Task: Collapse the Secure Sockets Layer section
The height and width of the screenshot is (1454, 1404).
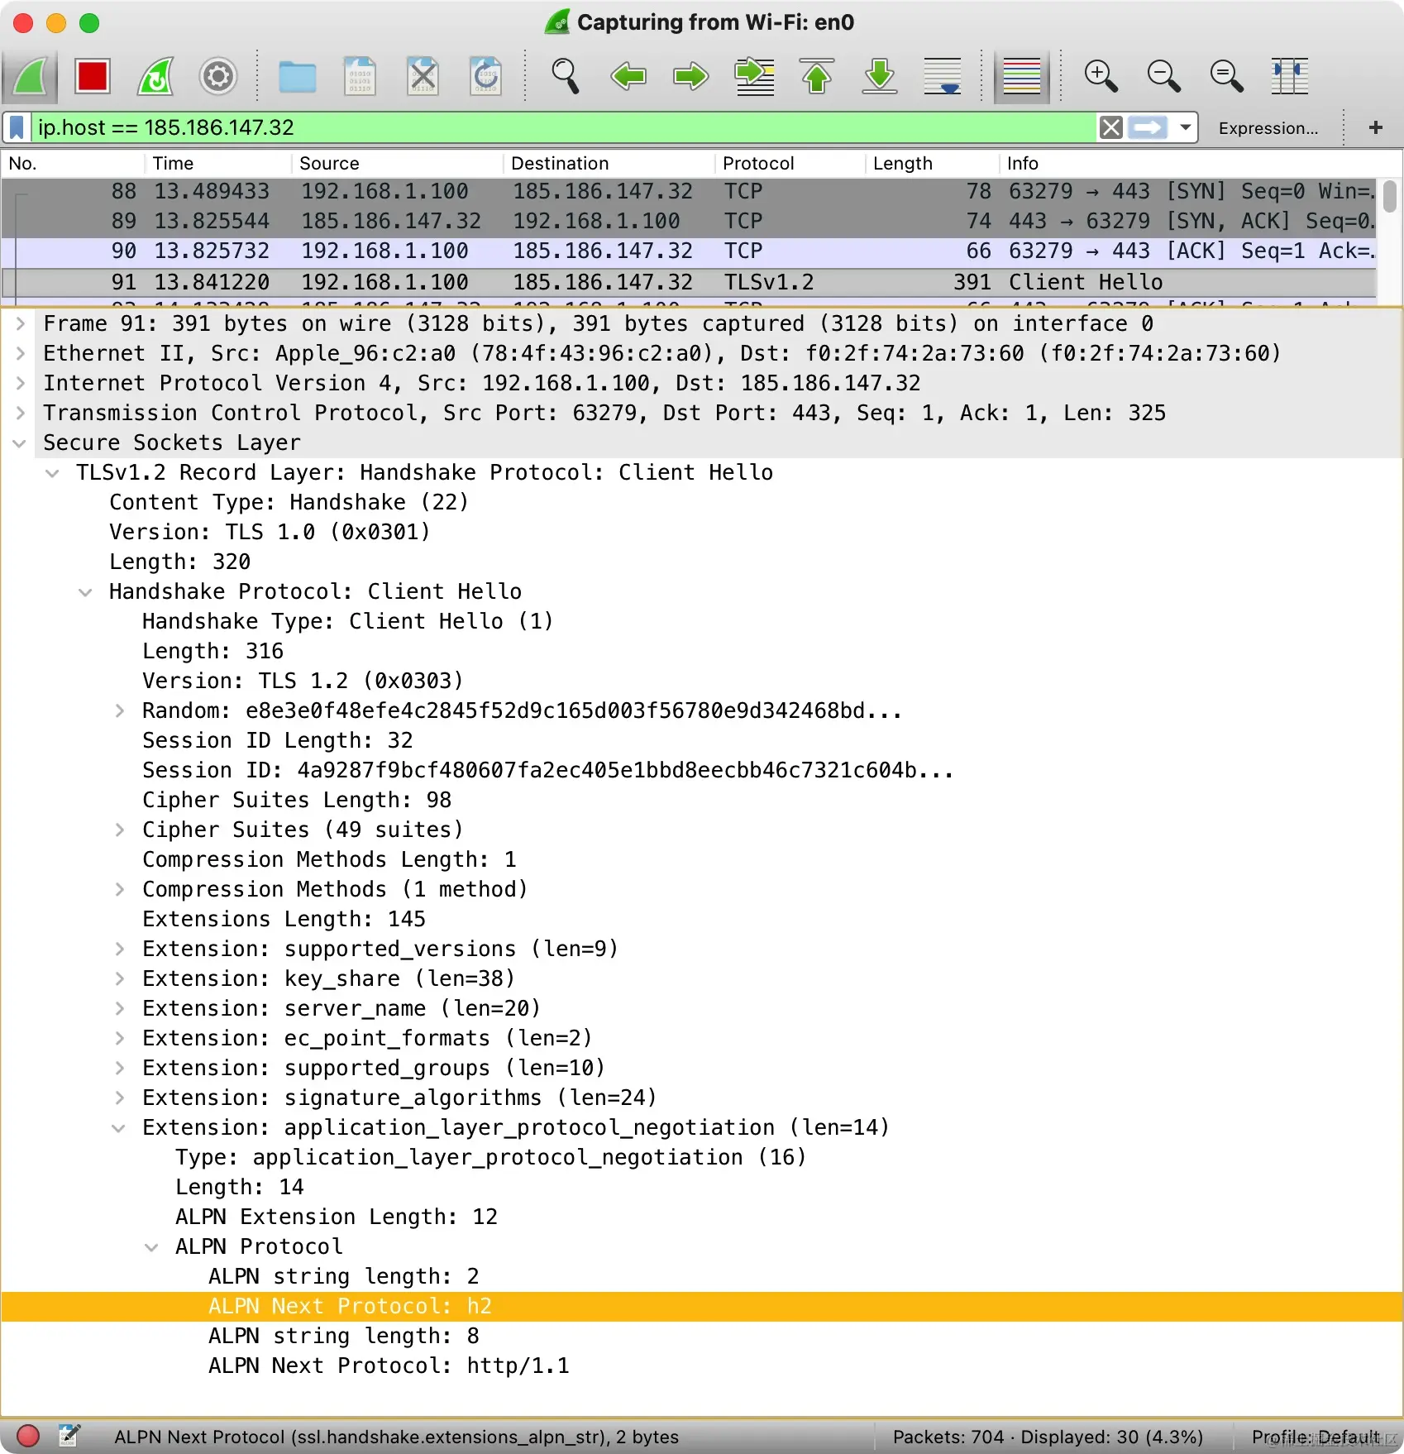Action: coord(21,442)
